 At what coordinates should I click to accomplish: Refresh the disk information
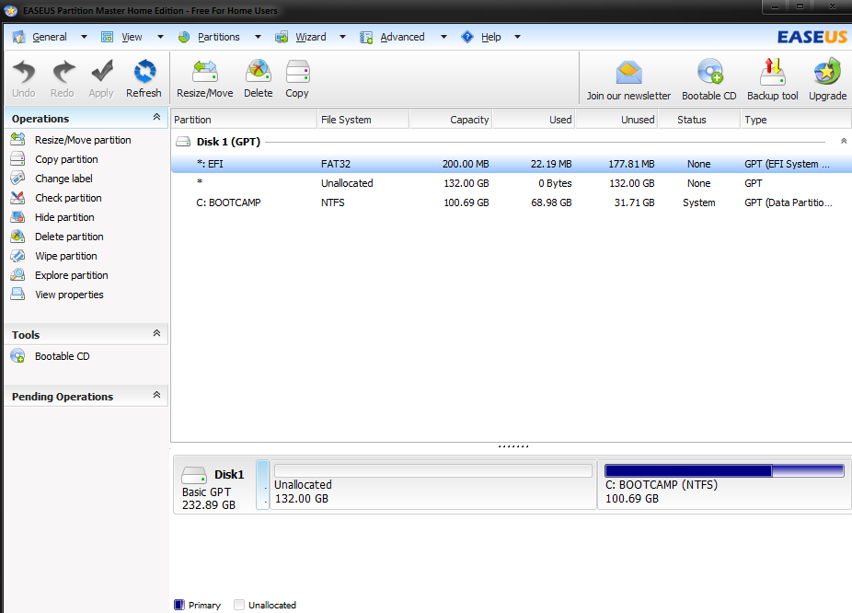(144, 72)
